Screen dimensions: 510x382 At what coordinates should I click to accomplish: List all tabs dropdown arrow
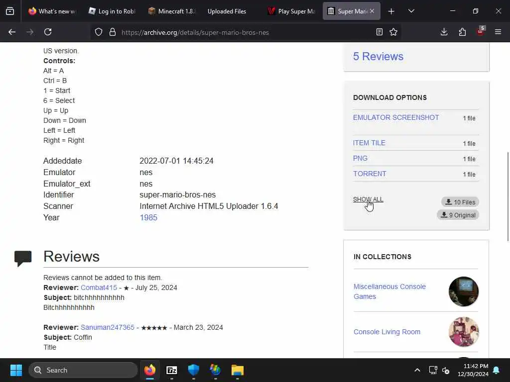(x=411, y=11)
